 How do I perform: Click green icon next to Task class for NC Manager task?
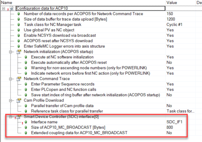point(19,25)
